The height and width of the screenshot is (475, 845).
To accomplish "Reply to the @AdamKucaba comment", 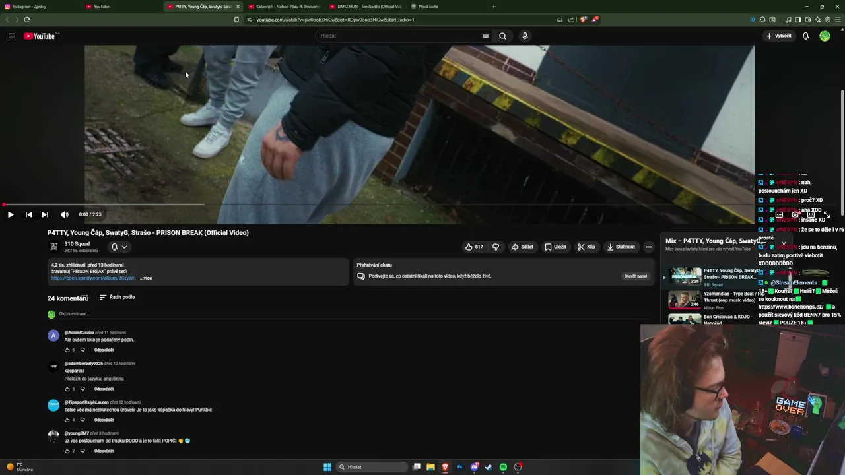I will pyautogui.click(x=104, y=350).
